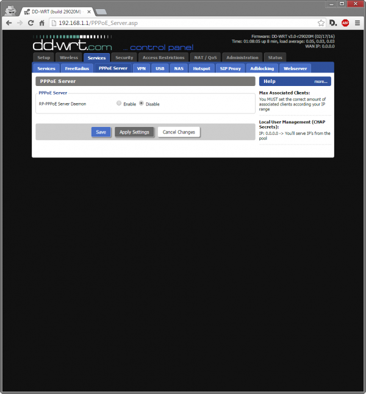Click the browser back arrow
This screenshot has height=394, width=366.
tap(9, 23)
